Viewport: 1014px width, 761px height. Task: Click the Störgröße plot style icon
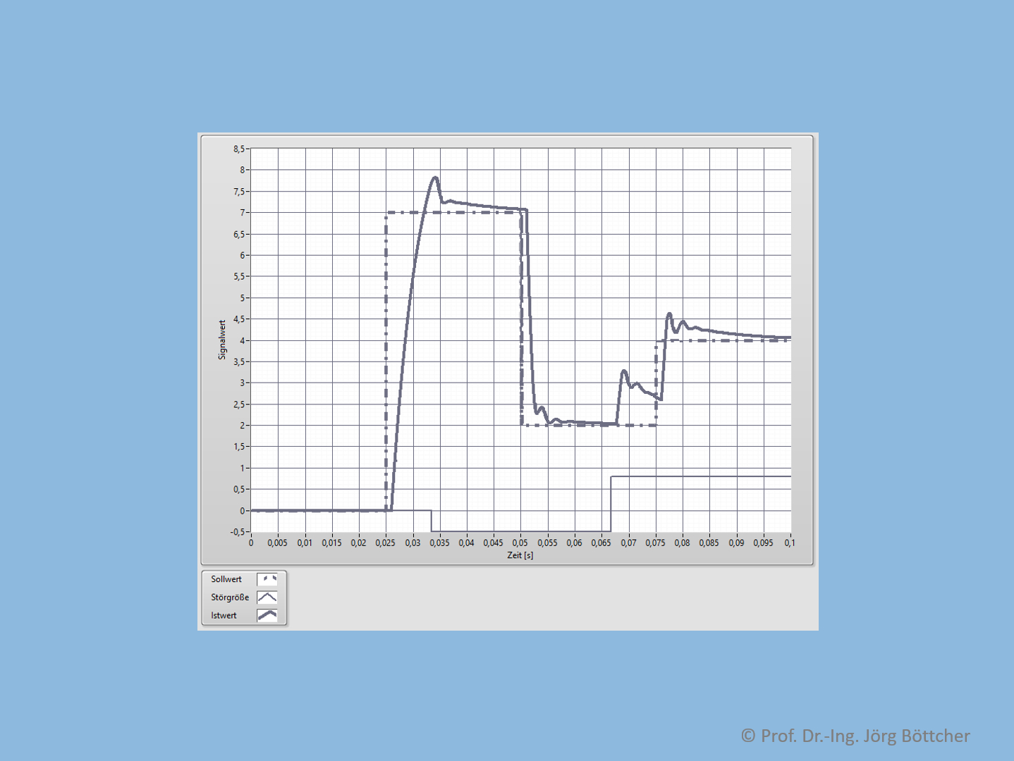[x=267, y=598]
